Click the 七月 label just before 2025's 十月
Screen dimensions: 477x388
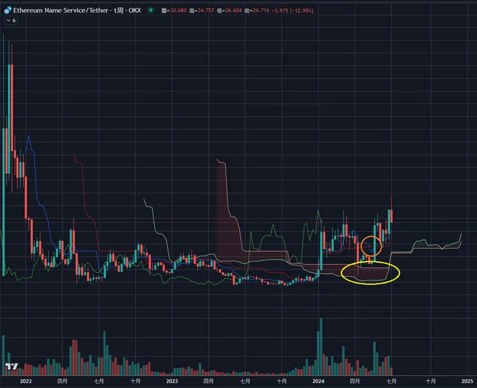391,381
